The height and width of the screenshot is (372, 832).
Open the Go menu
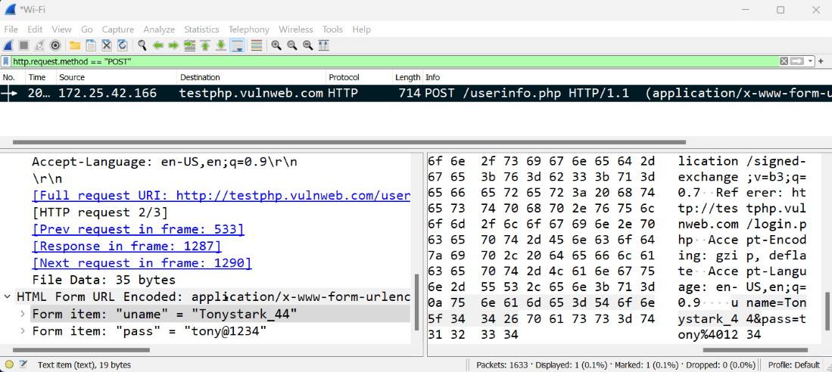click(x=87, y=29)
